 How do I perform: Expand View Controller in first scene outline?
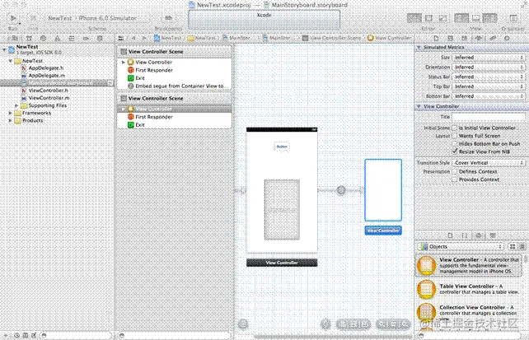coord(123,63)
